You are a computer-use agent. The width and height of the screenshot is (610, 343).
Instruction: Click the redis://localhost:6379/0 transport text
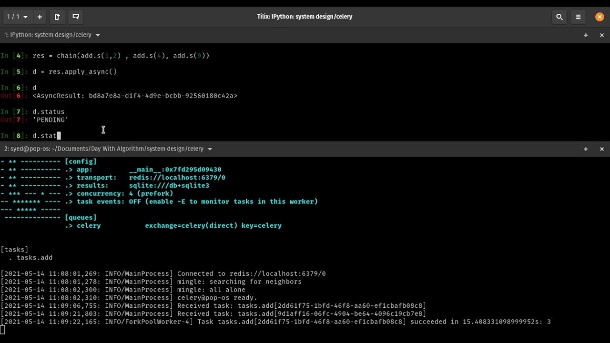point(177,178)
